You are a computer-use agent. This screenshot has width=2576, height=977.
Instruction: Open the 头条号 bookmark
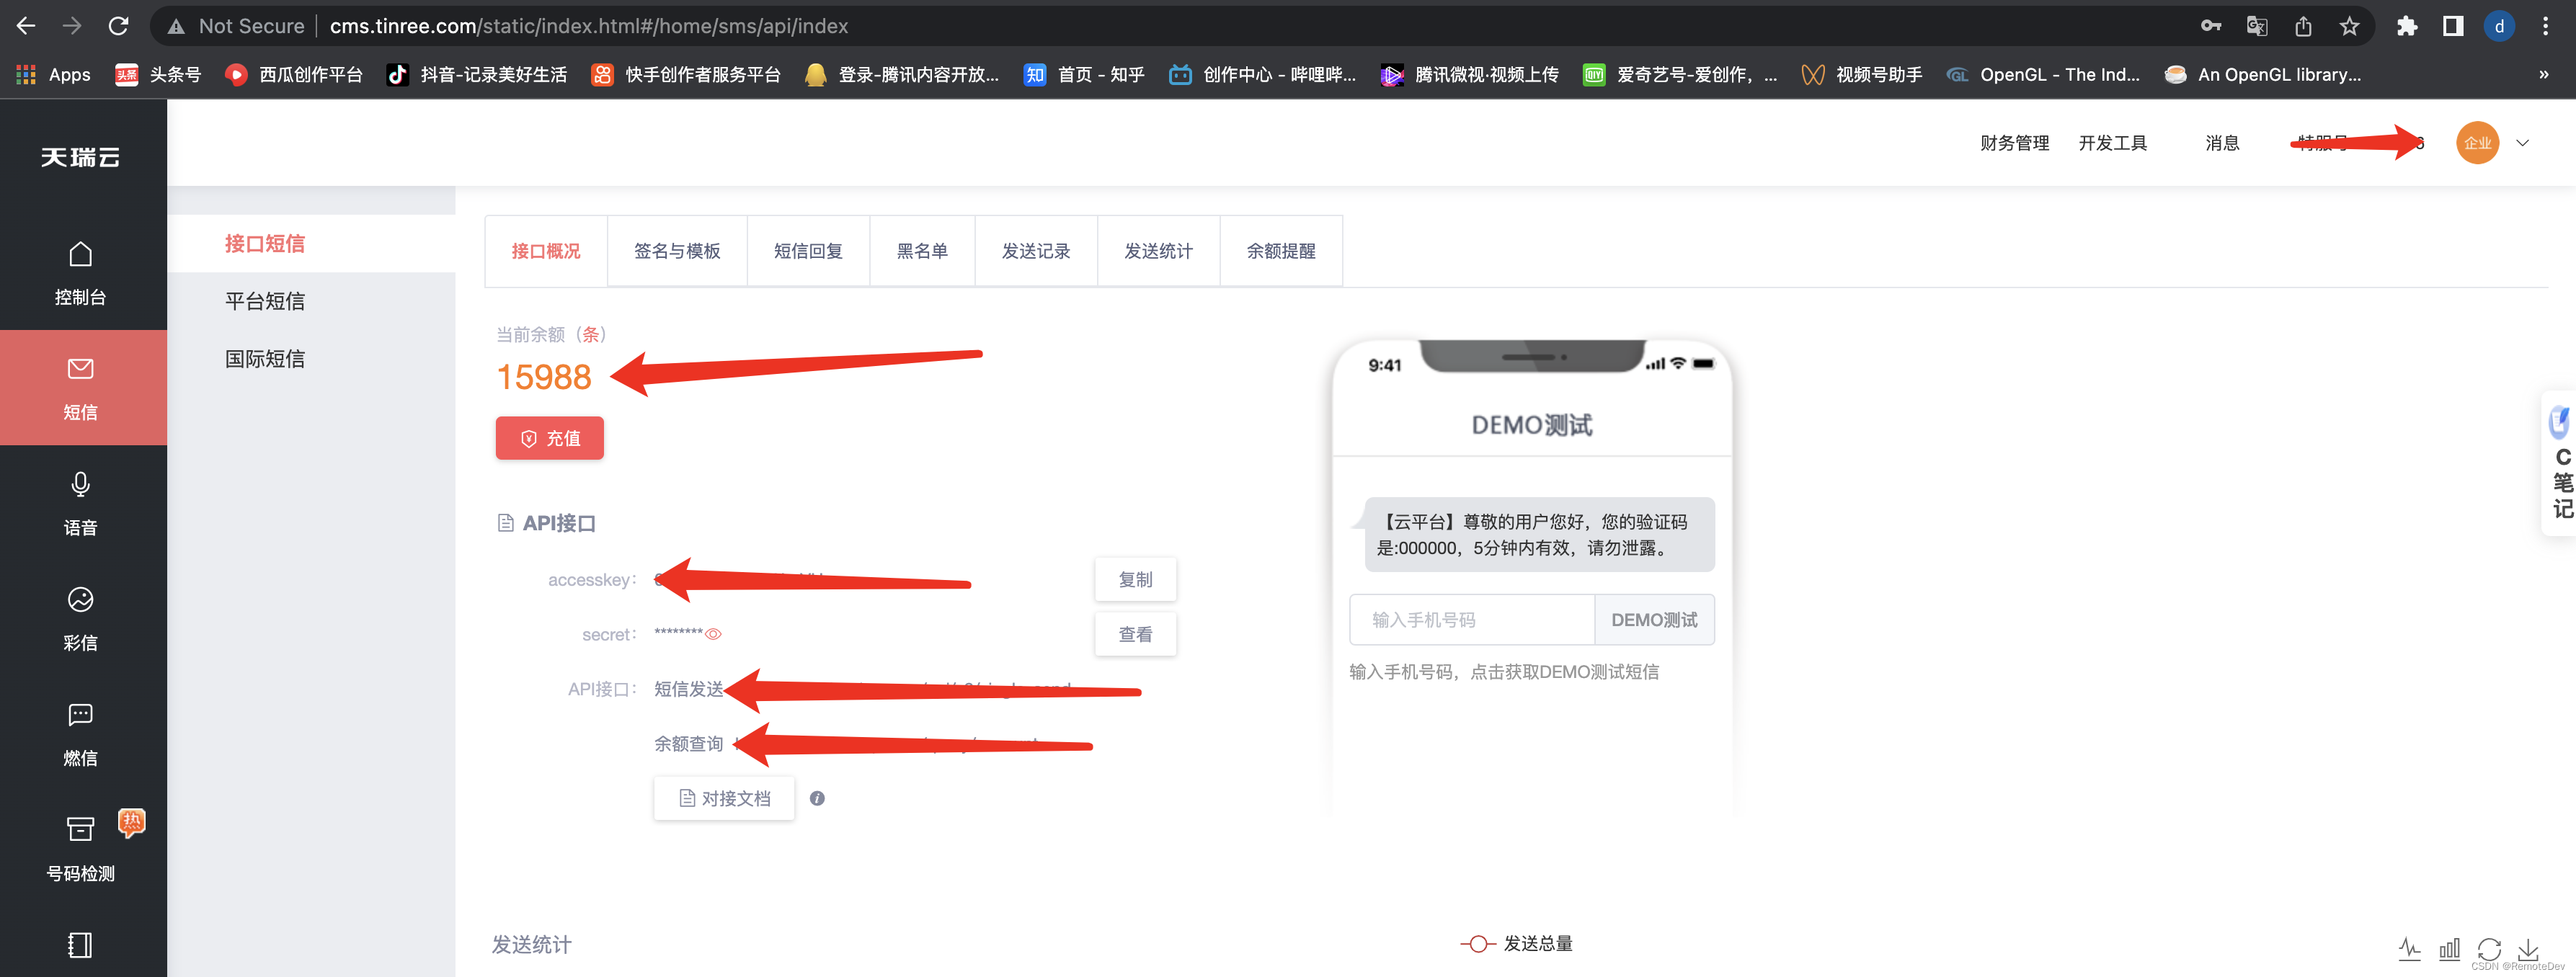pyautogui.click(x=159, y=74)
